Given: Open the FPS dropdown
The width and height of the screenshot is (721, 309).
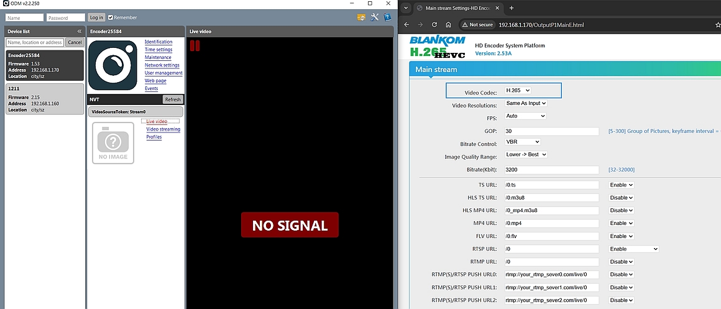Looking at the screenshot, I should (x=525, y=116).
